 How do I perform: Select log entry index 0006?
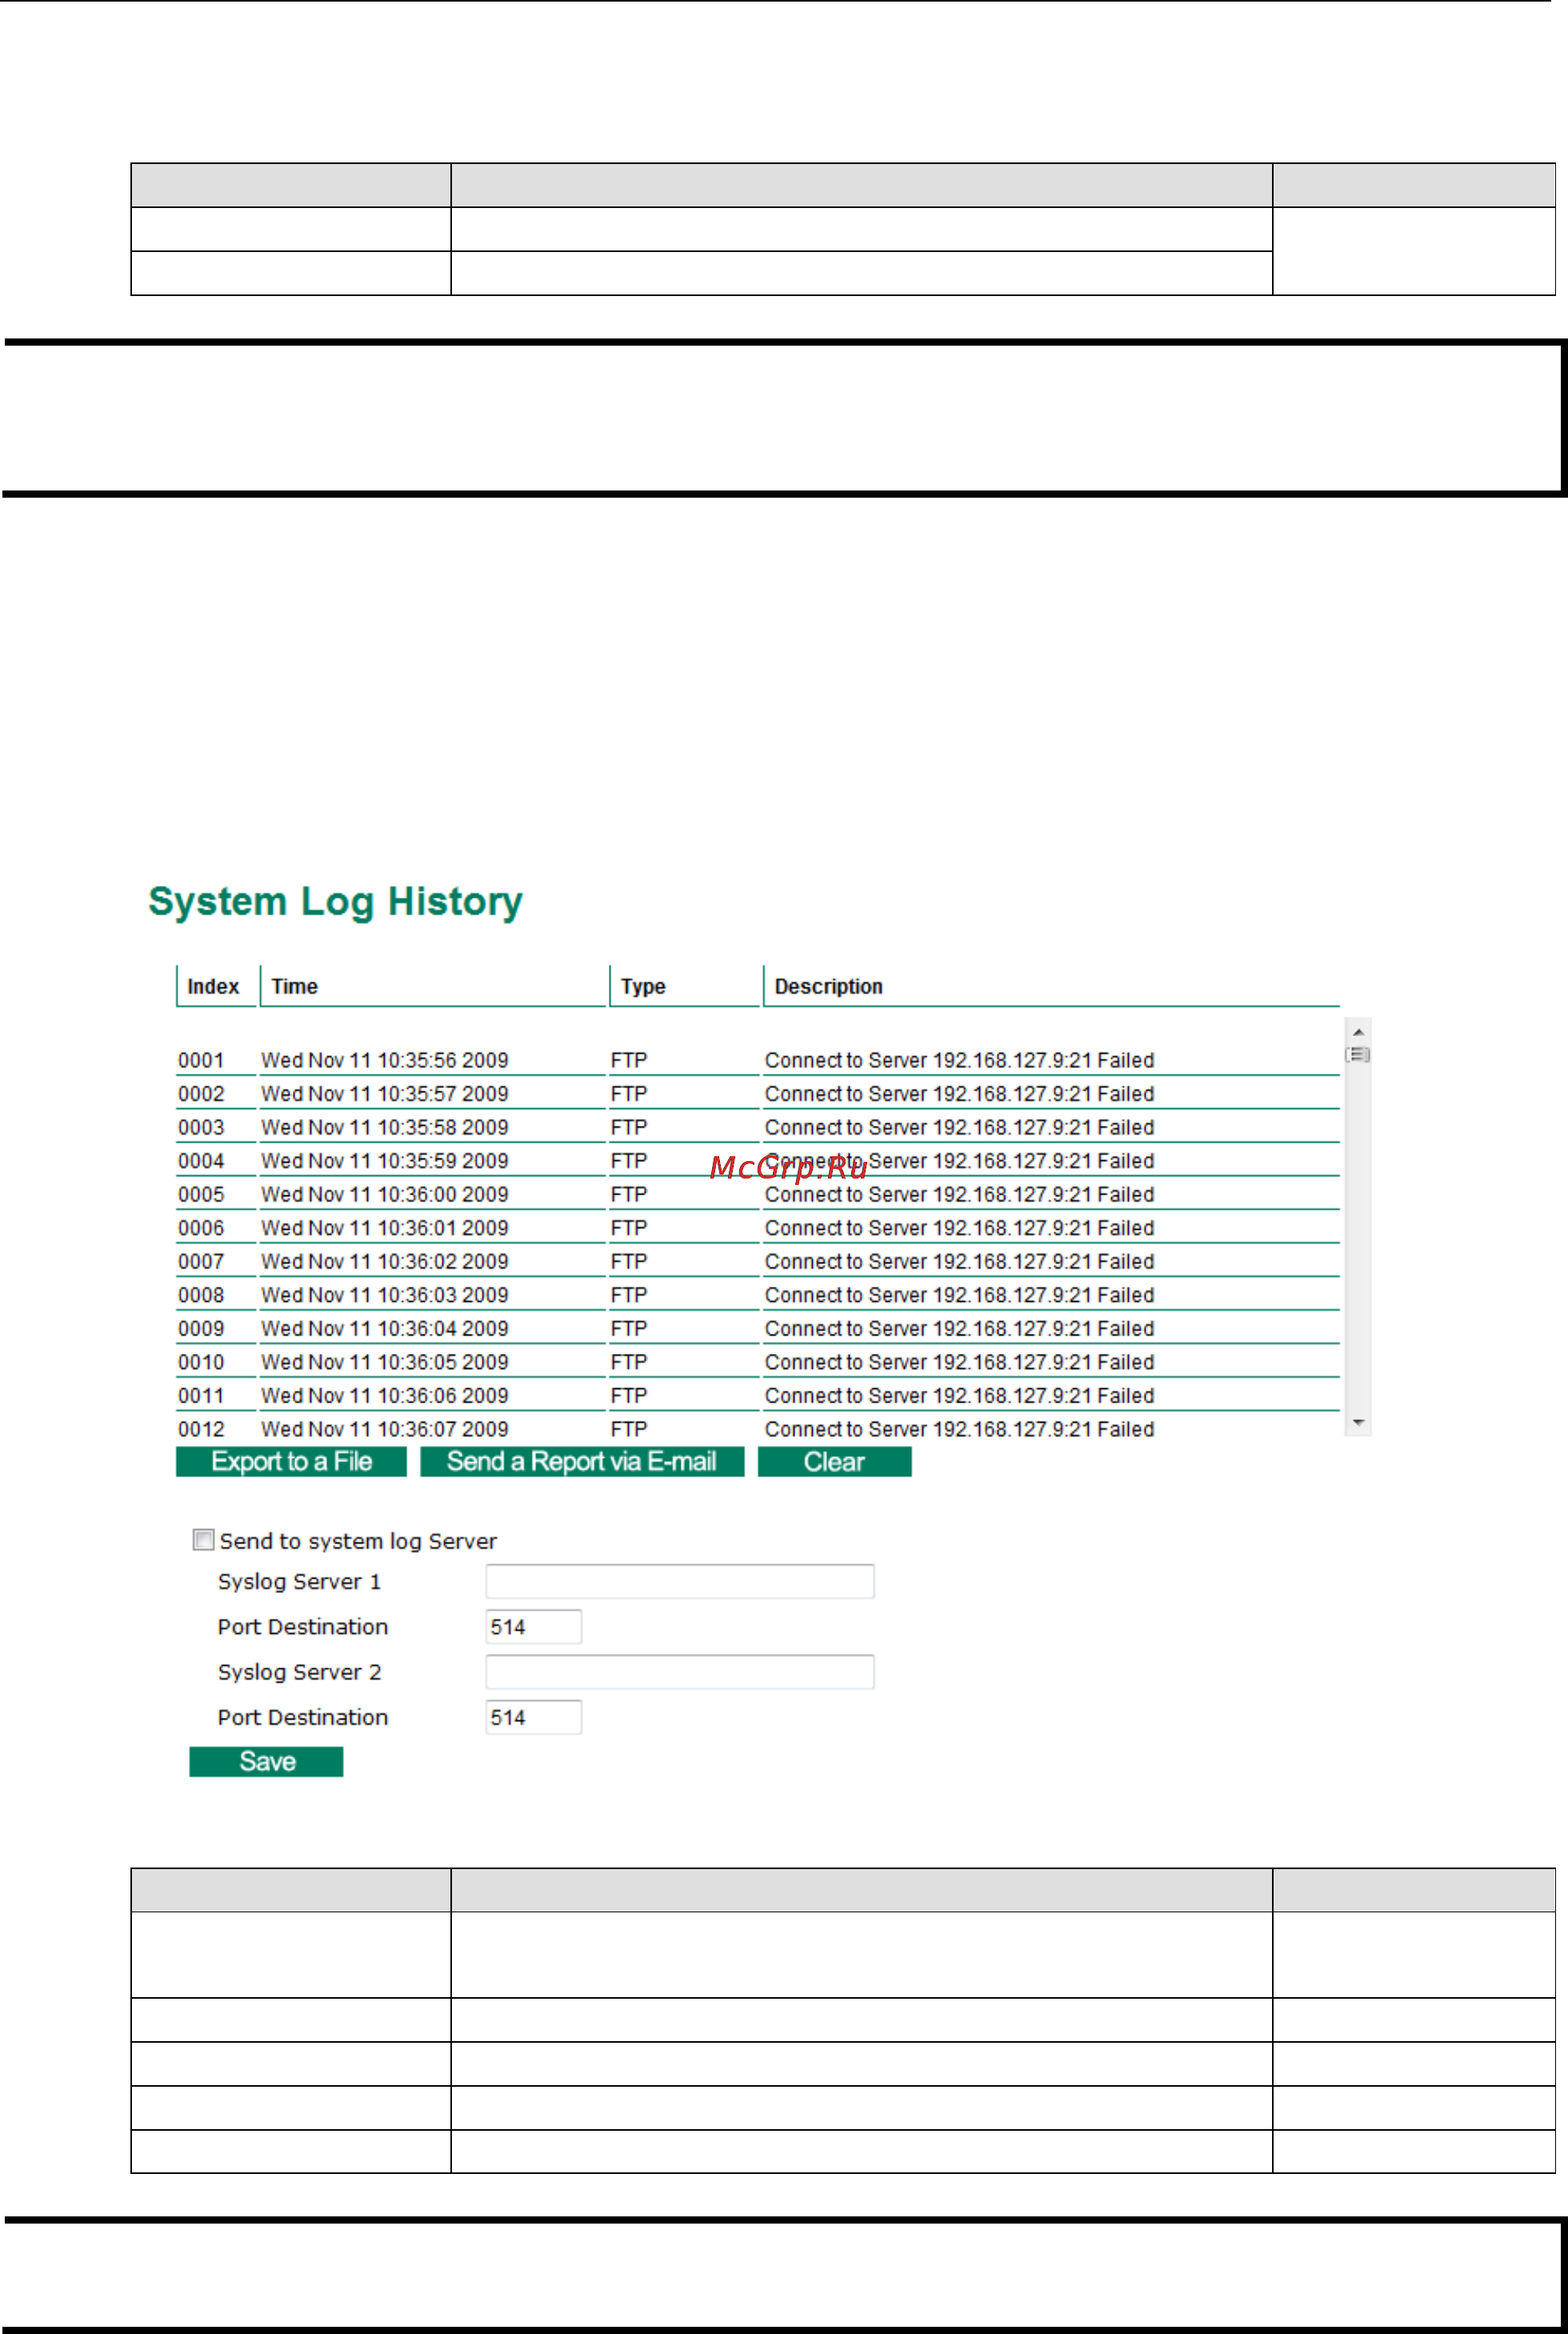[201, 1227]
